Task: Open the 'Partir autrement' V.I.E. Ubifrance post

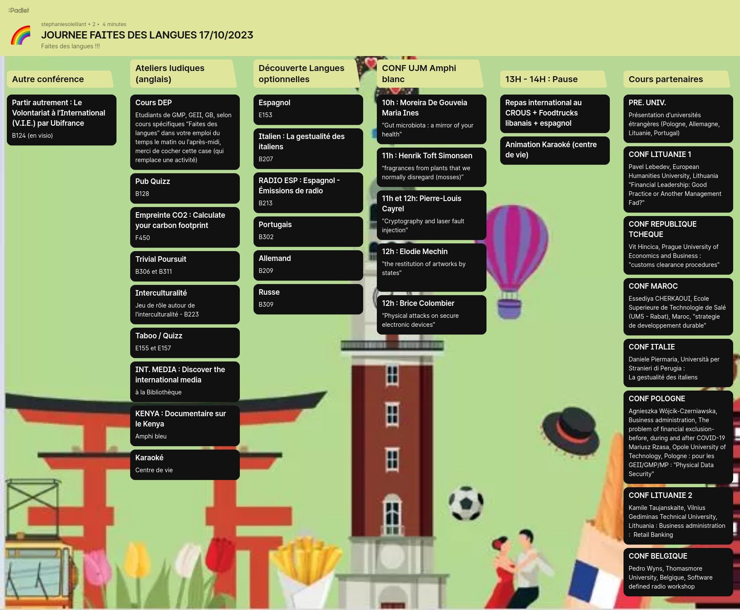Action: (62, 120)
